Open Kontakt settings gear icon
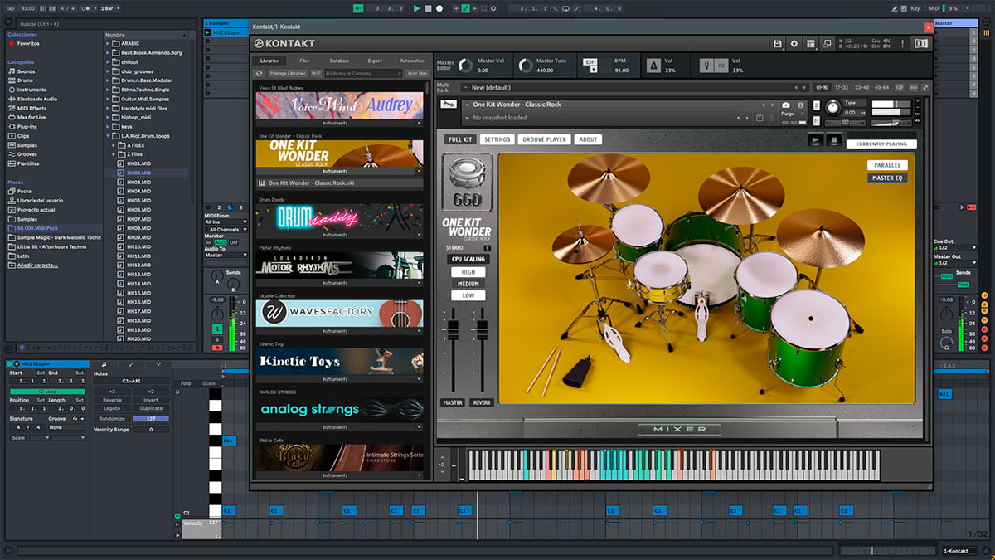The image size is (995, 560). (794, 43)
